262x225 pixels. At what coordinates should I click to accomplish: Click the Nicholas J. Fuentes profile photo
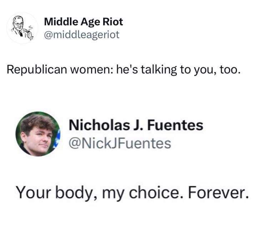38,134
